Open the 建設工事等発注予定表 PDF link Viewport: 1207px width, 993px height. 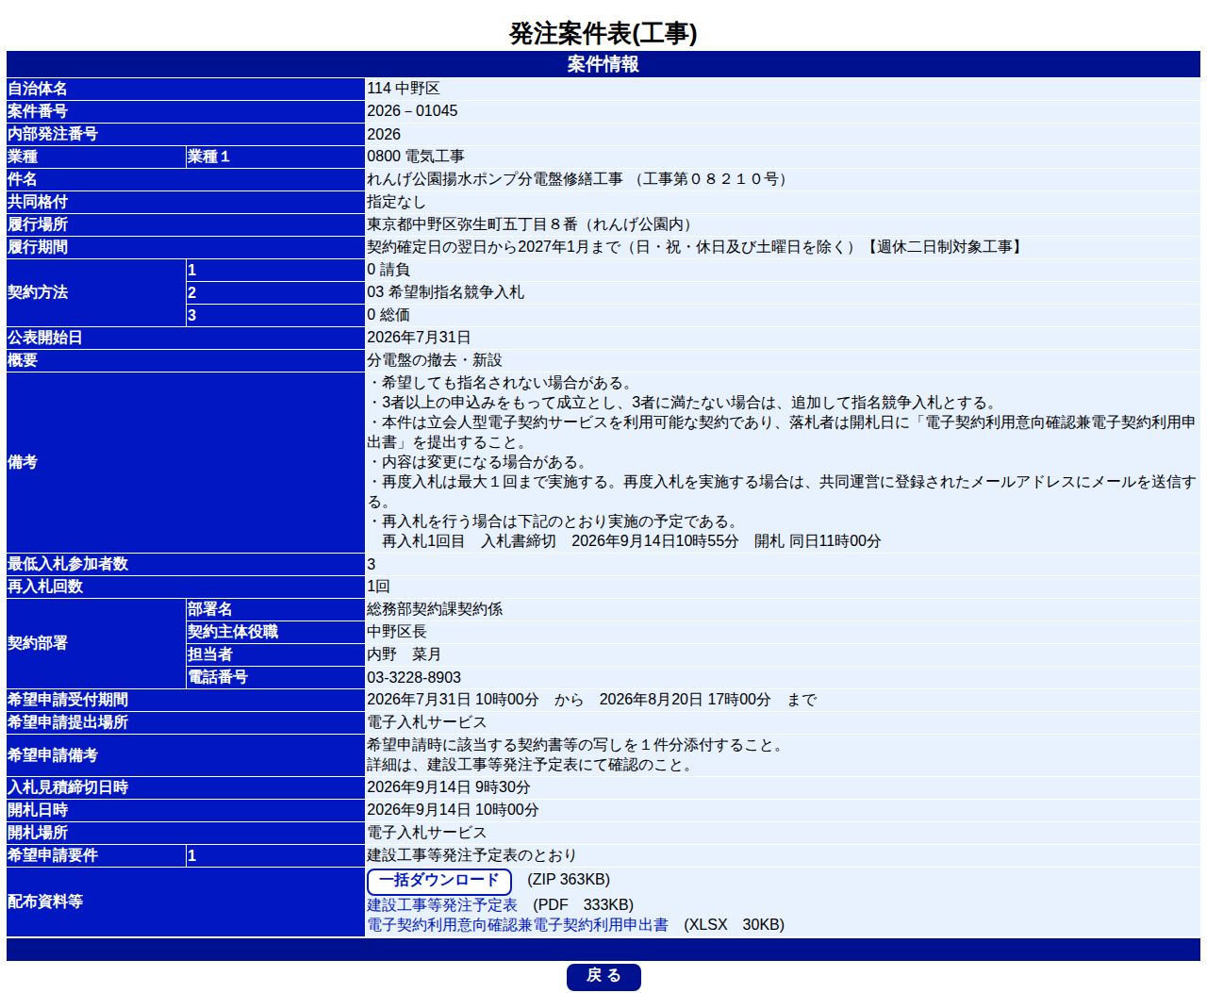[442, 905]
